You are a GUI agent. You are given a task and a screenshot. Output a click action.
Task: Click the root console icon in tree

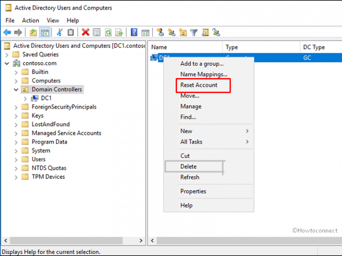tap(7, 45)
